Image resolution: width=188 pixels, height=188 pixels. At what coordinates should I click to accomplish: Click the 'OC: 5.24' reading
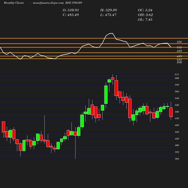pyautogui.click(x=145, y=10)
